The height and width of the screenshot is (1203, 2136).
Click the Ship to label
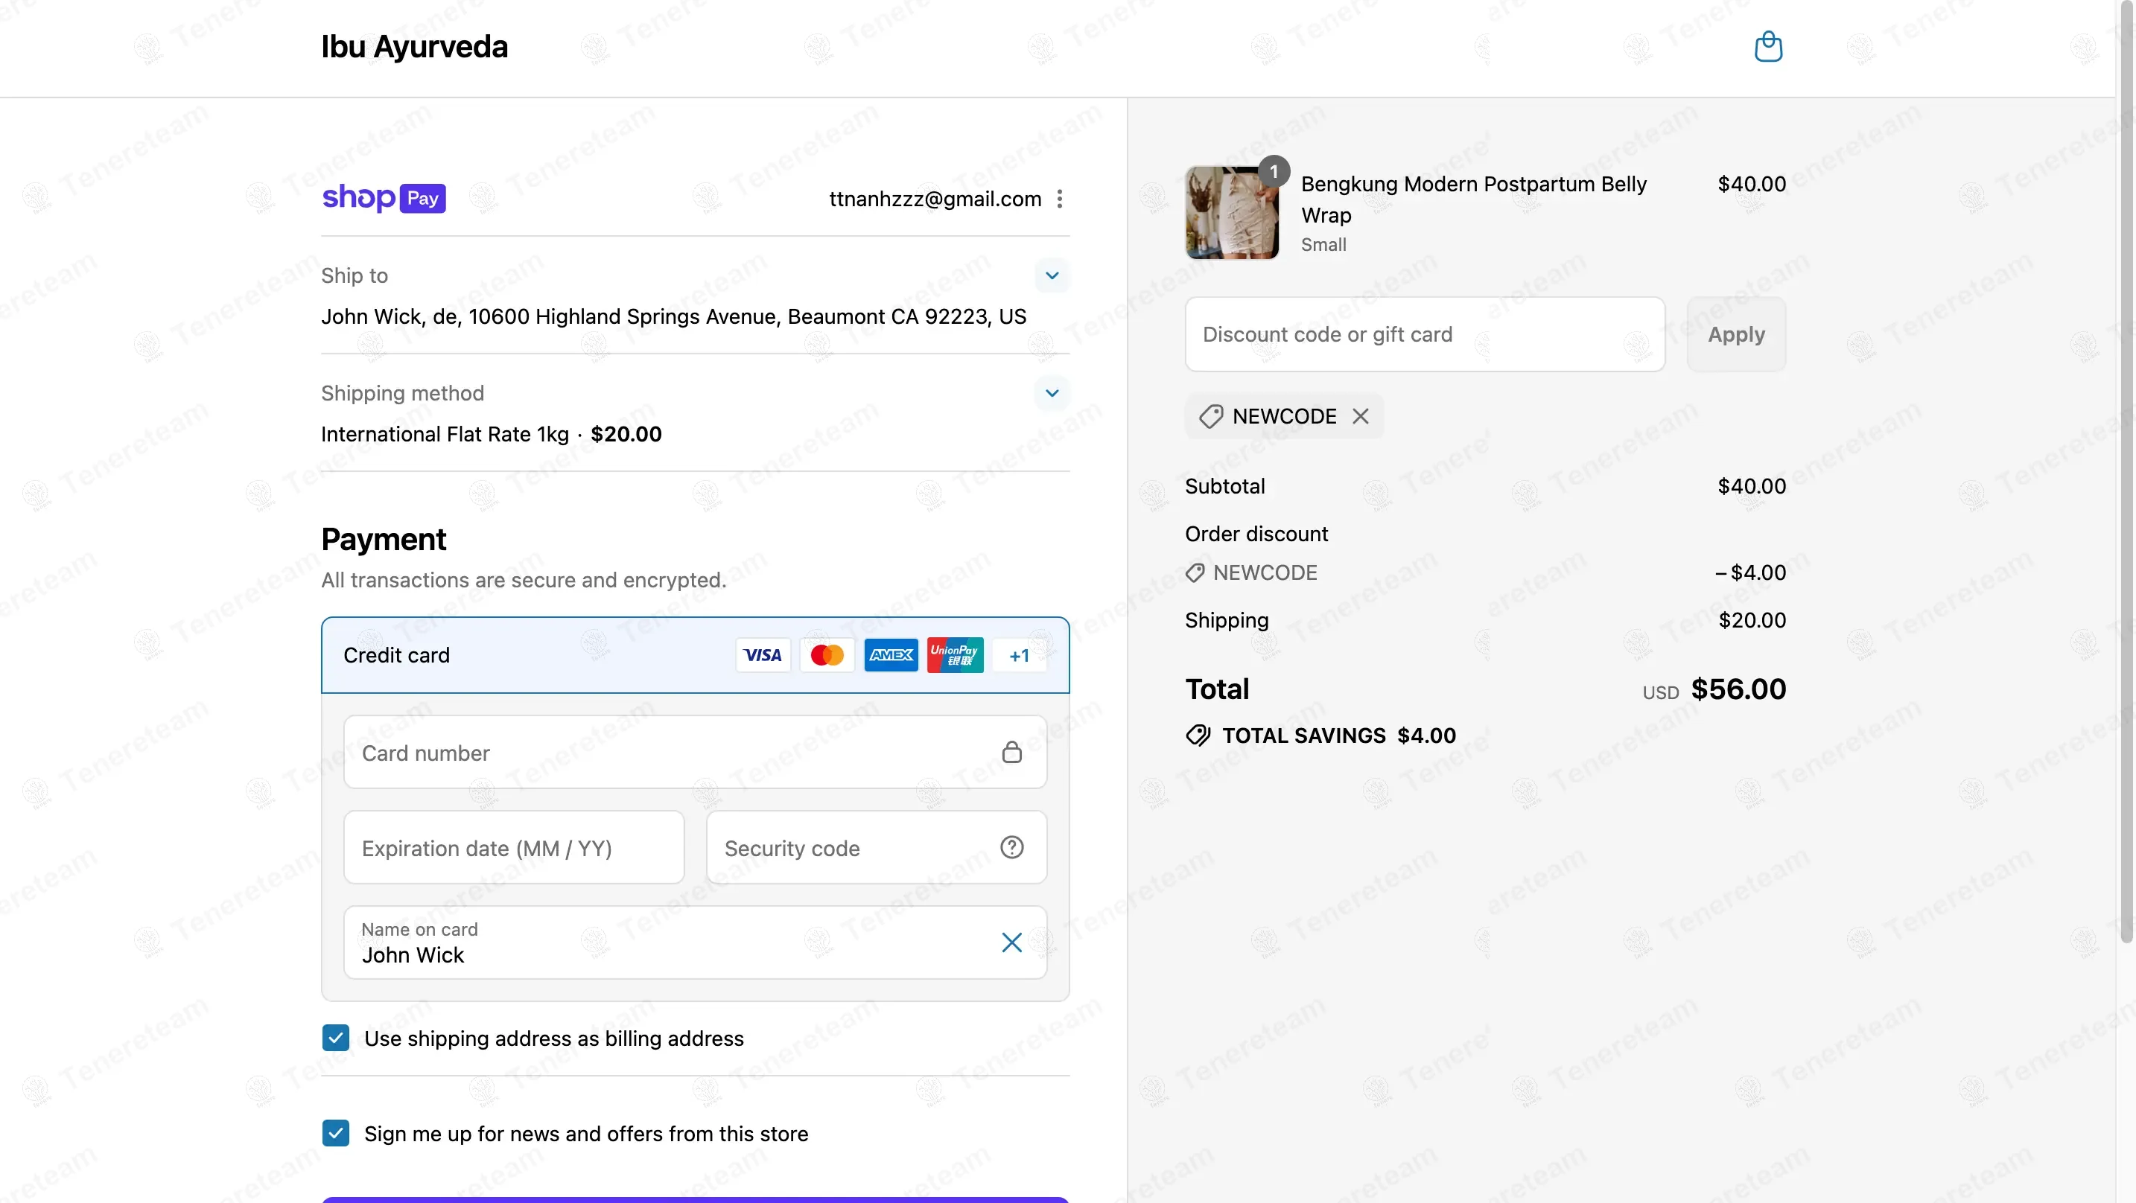click(x=354, y=275)
